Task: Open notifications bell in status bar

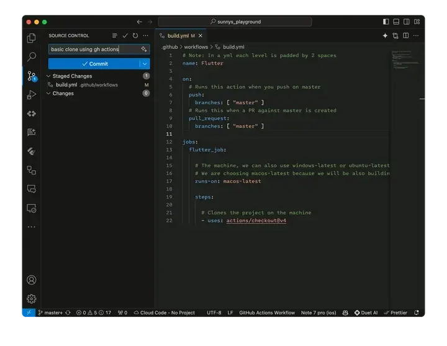Action: click(x=417, y=313)
